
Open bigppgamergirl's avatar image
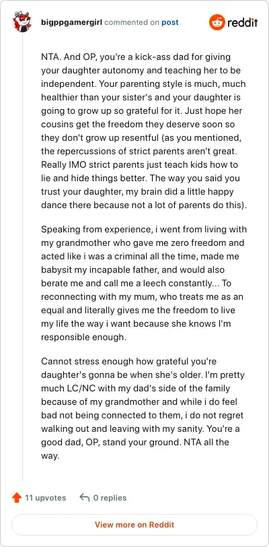(22, 22)
